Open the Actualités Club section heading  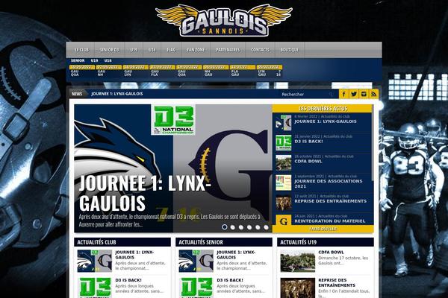coord(96,242)
